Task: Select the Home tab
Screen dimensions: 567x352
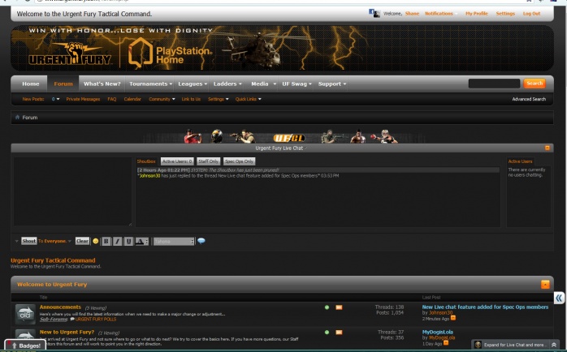Action: coord(30,84)
